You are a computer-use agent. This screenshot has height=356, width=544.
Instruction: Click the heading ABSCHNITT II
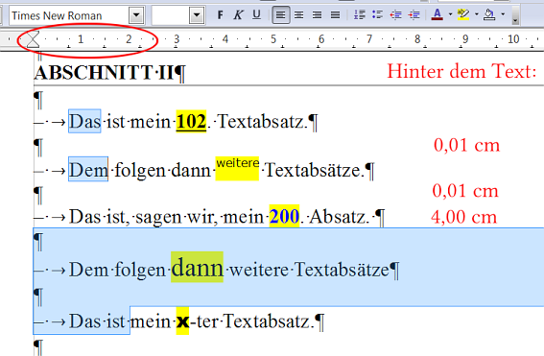click(x=104, y=73)
